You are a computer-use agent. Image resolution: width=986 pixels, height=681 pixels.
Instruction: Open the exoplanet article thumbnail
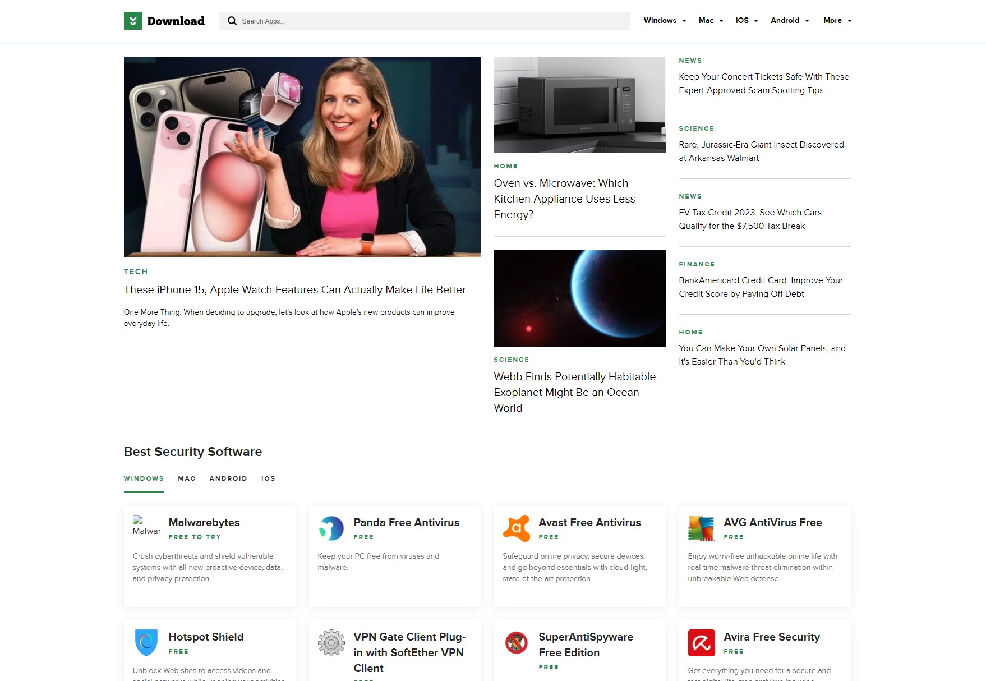point(580,298)
